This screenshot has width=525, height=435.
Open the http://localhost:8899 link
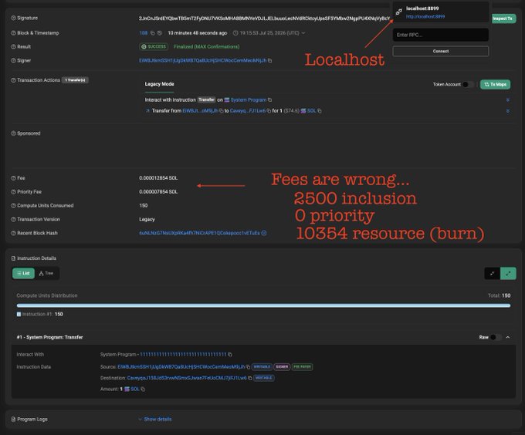pos(425,17)
